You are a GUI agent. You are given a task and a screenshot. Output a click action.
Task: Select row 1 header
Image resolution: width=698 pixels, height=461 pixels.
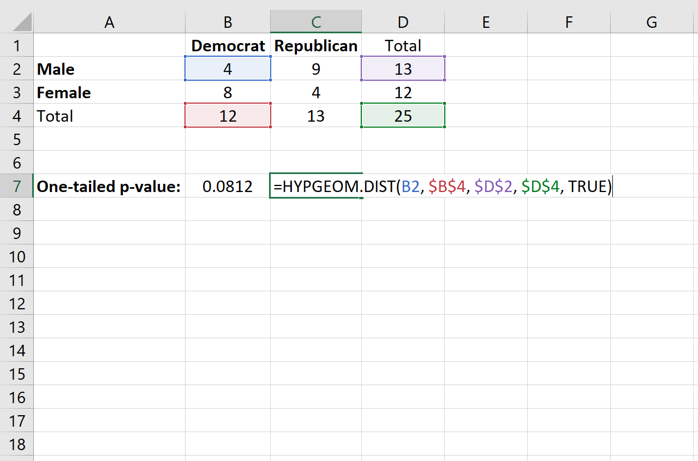click(17, 46)
